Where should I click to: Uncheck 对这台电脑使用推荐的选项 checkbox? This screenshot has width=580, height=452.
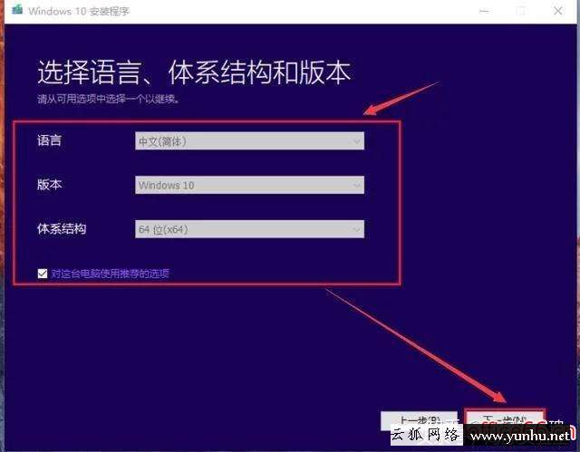pyautogui.click(x=43, y=274)
